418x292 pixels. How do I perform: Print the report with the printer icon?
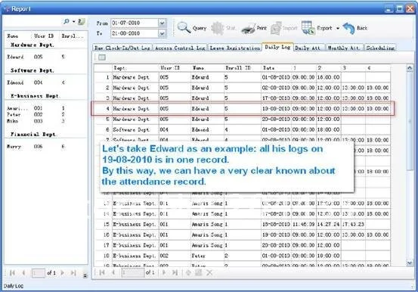[248, 29]
